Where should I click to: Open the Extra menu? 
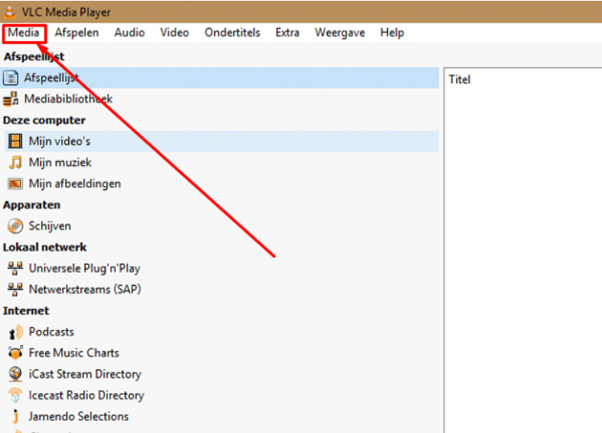(x=287, y=33)
